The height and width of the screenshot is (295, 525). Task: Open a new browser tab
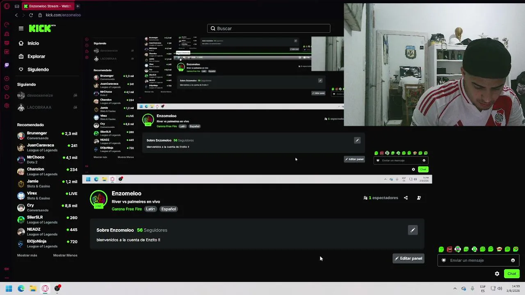click(78, 6)
